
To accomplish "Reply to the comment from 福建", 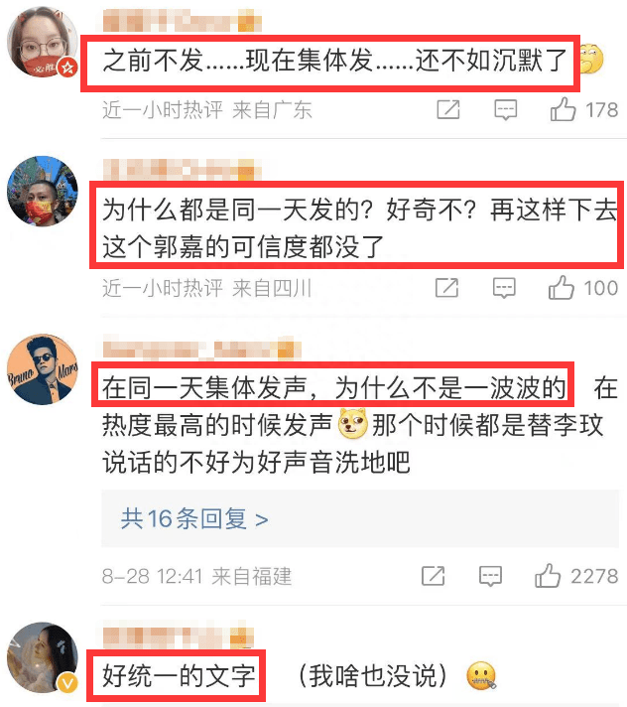I will (490, 576).
